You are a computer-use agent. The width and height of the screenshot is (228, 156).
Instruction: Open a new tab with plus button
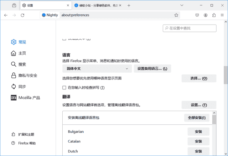(129, 5)
